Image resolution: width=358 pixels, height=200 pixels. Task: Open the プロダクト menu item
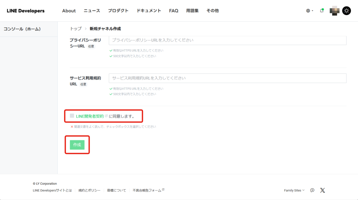[x=118, y=11]
